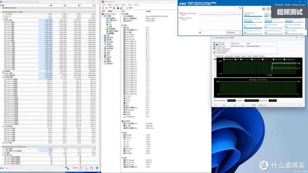Image resolution: width=308 pixels, height=173 pixels.
Task: Open the AIDA64 graph chart toolbar icon
Action: [121, 8]
